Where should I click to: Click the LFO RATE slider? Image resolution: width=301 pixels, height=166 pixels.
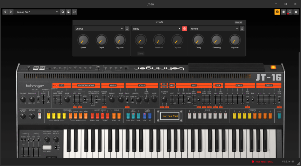point(55,99)
